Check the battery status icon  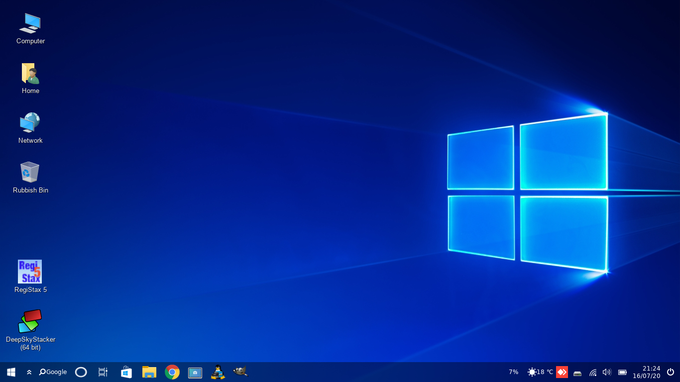click(622, 372)
